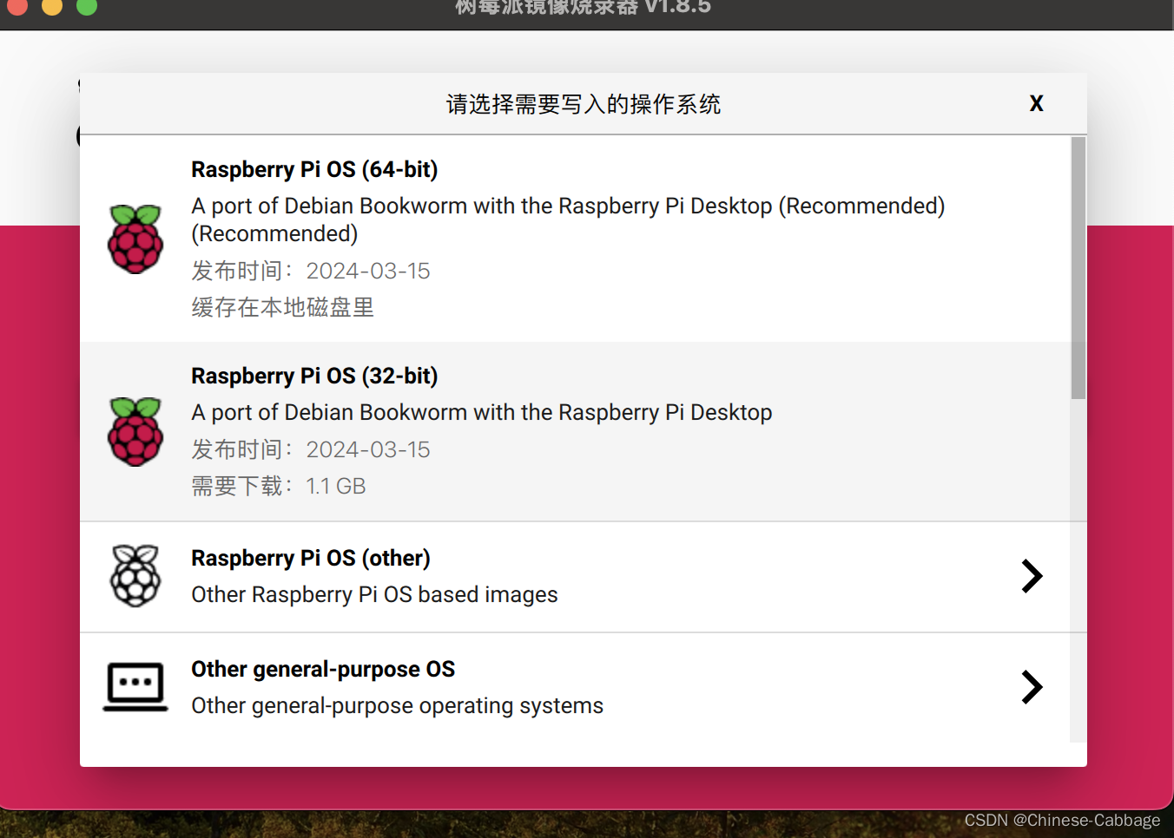Click 'Other general-purpose operating systems' text

click(397, 705)
